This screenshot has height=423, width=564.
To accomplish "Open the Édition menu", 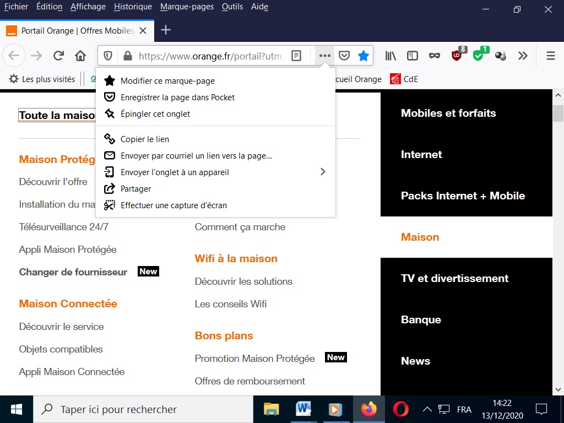I will coord(49,7).
